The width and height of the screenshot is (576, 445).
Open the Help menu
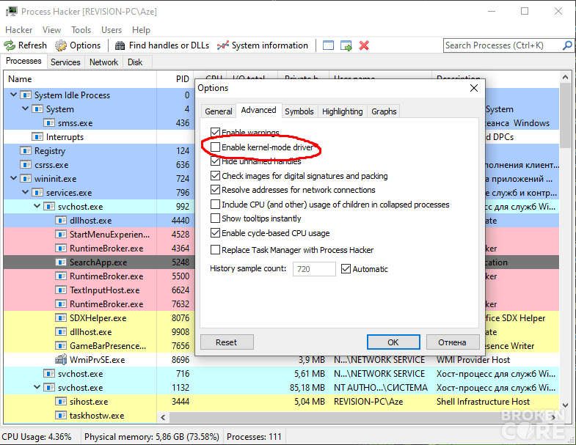pyautogui.click(x=141, y=30)
